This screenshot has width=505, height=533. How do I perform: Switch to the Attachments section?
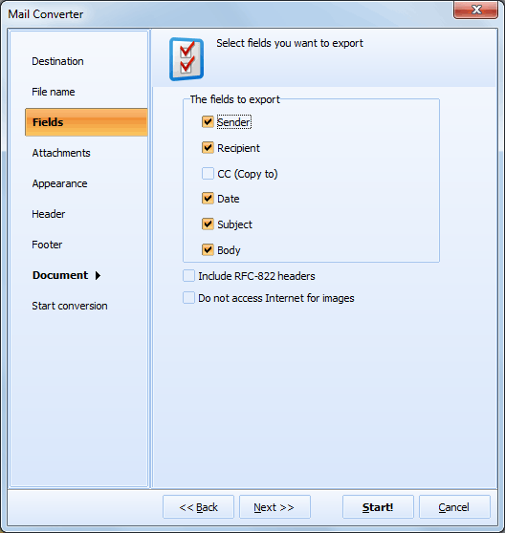tap(61, 153)
